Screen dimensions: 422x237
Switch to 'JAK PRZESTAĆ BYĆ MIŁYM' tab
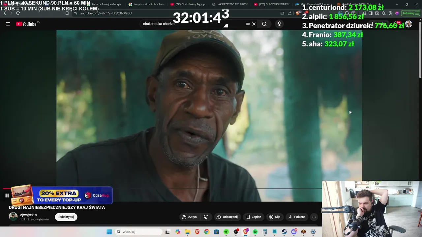click(230, 4)
